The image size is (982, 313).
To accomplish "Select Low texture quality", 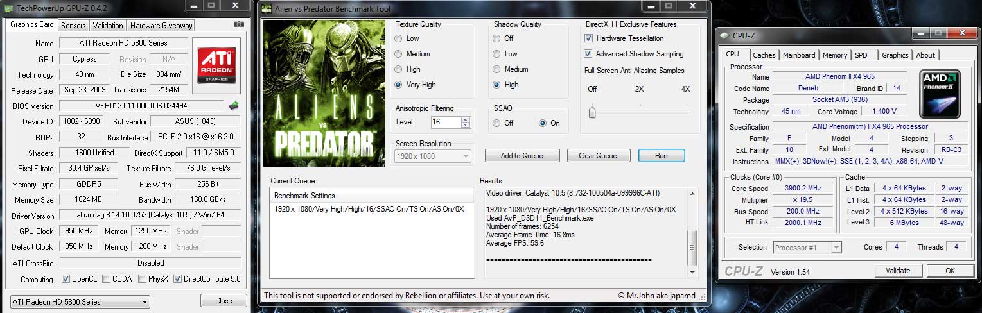I will click(398, 38).
